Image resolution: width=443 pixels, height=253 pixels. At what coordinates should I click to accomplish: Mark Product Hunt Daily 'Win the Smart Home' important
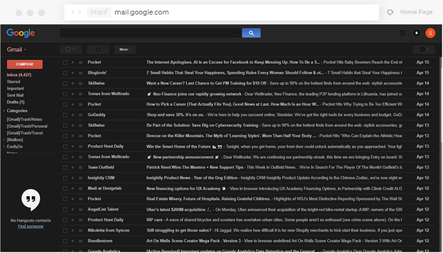point(80,147)
